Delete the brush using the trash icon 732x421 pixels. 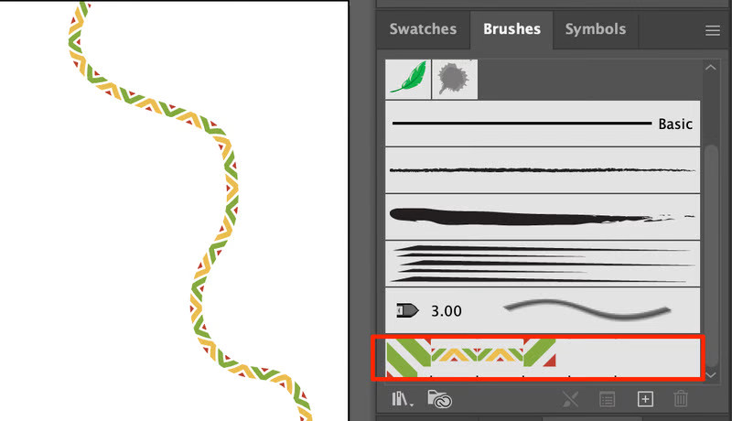click(x=681, y=399)
